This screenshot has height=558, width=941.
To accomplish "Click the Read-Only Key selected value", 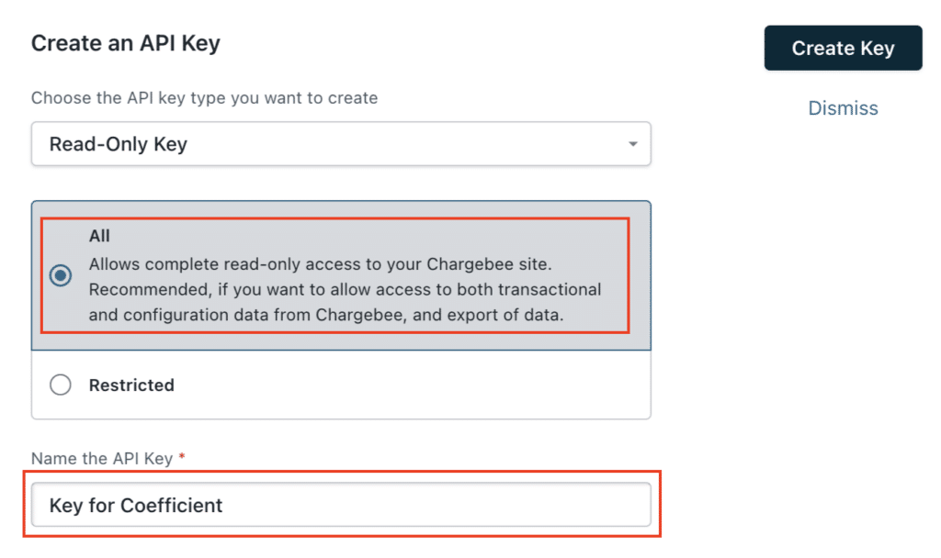I will (x=119, y=144).
